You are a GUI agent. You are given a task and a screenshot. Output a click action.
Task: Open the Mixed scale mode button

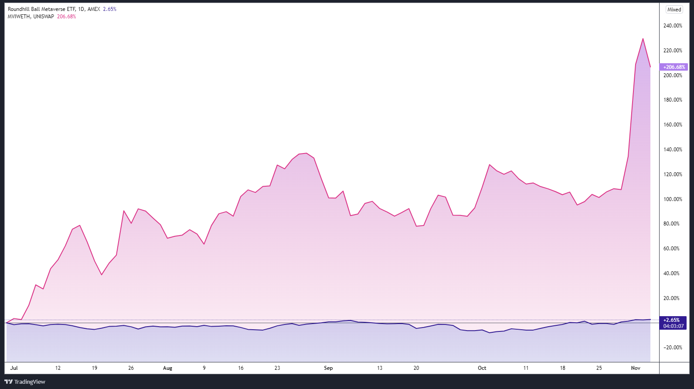point(674,10)
